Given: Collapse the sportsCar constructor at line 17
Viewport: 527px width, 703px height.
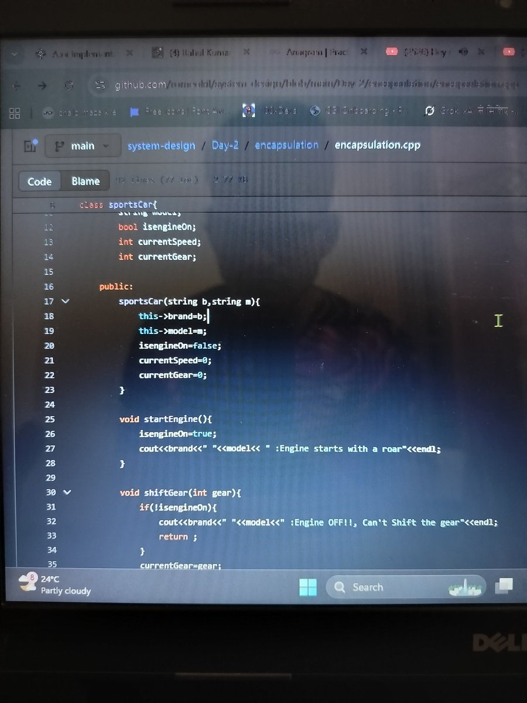Looking at the screenshot, I should [66, 301].
